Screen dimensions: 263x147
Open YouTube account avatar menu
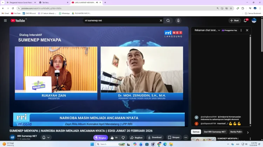pyautogui.click(x=254, y=21)
